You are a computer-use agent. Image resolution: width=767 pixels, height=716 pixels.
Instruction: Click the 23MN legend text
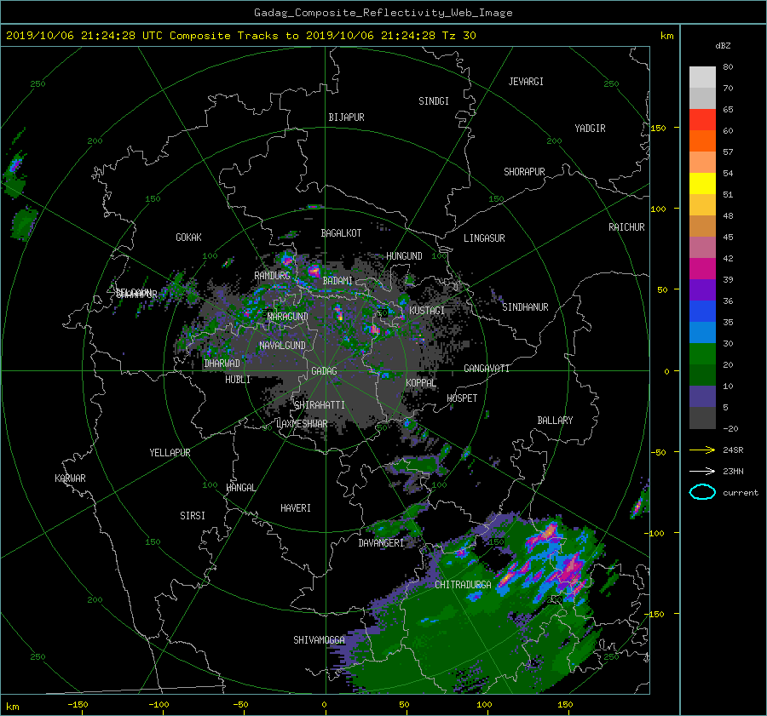(733, 472)
